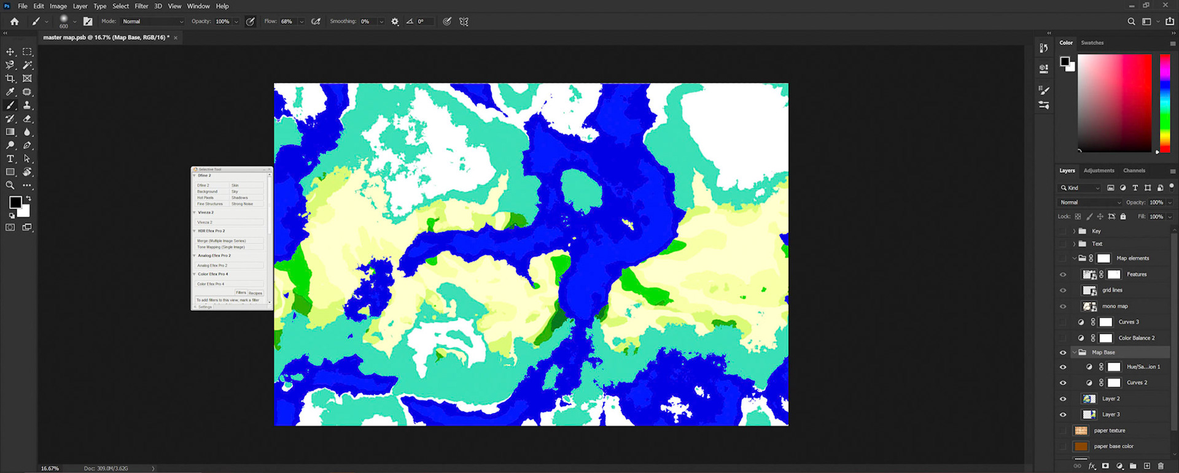
Task: Select the Move tool
Action: pos(10,52)
